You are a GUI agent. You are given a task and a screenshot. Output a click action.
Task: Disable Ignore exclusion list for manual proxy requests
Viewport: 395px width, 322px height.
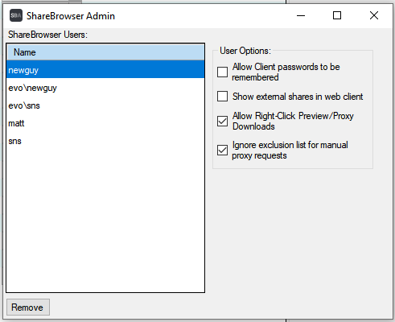click(222, 151)
